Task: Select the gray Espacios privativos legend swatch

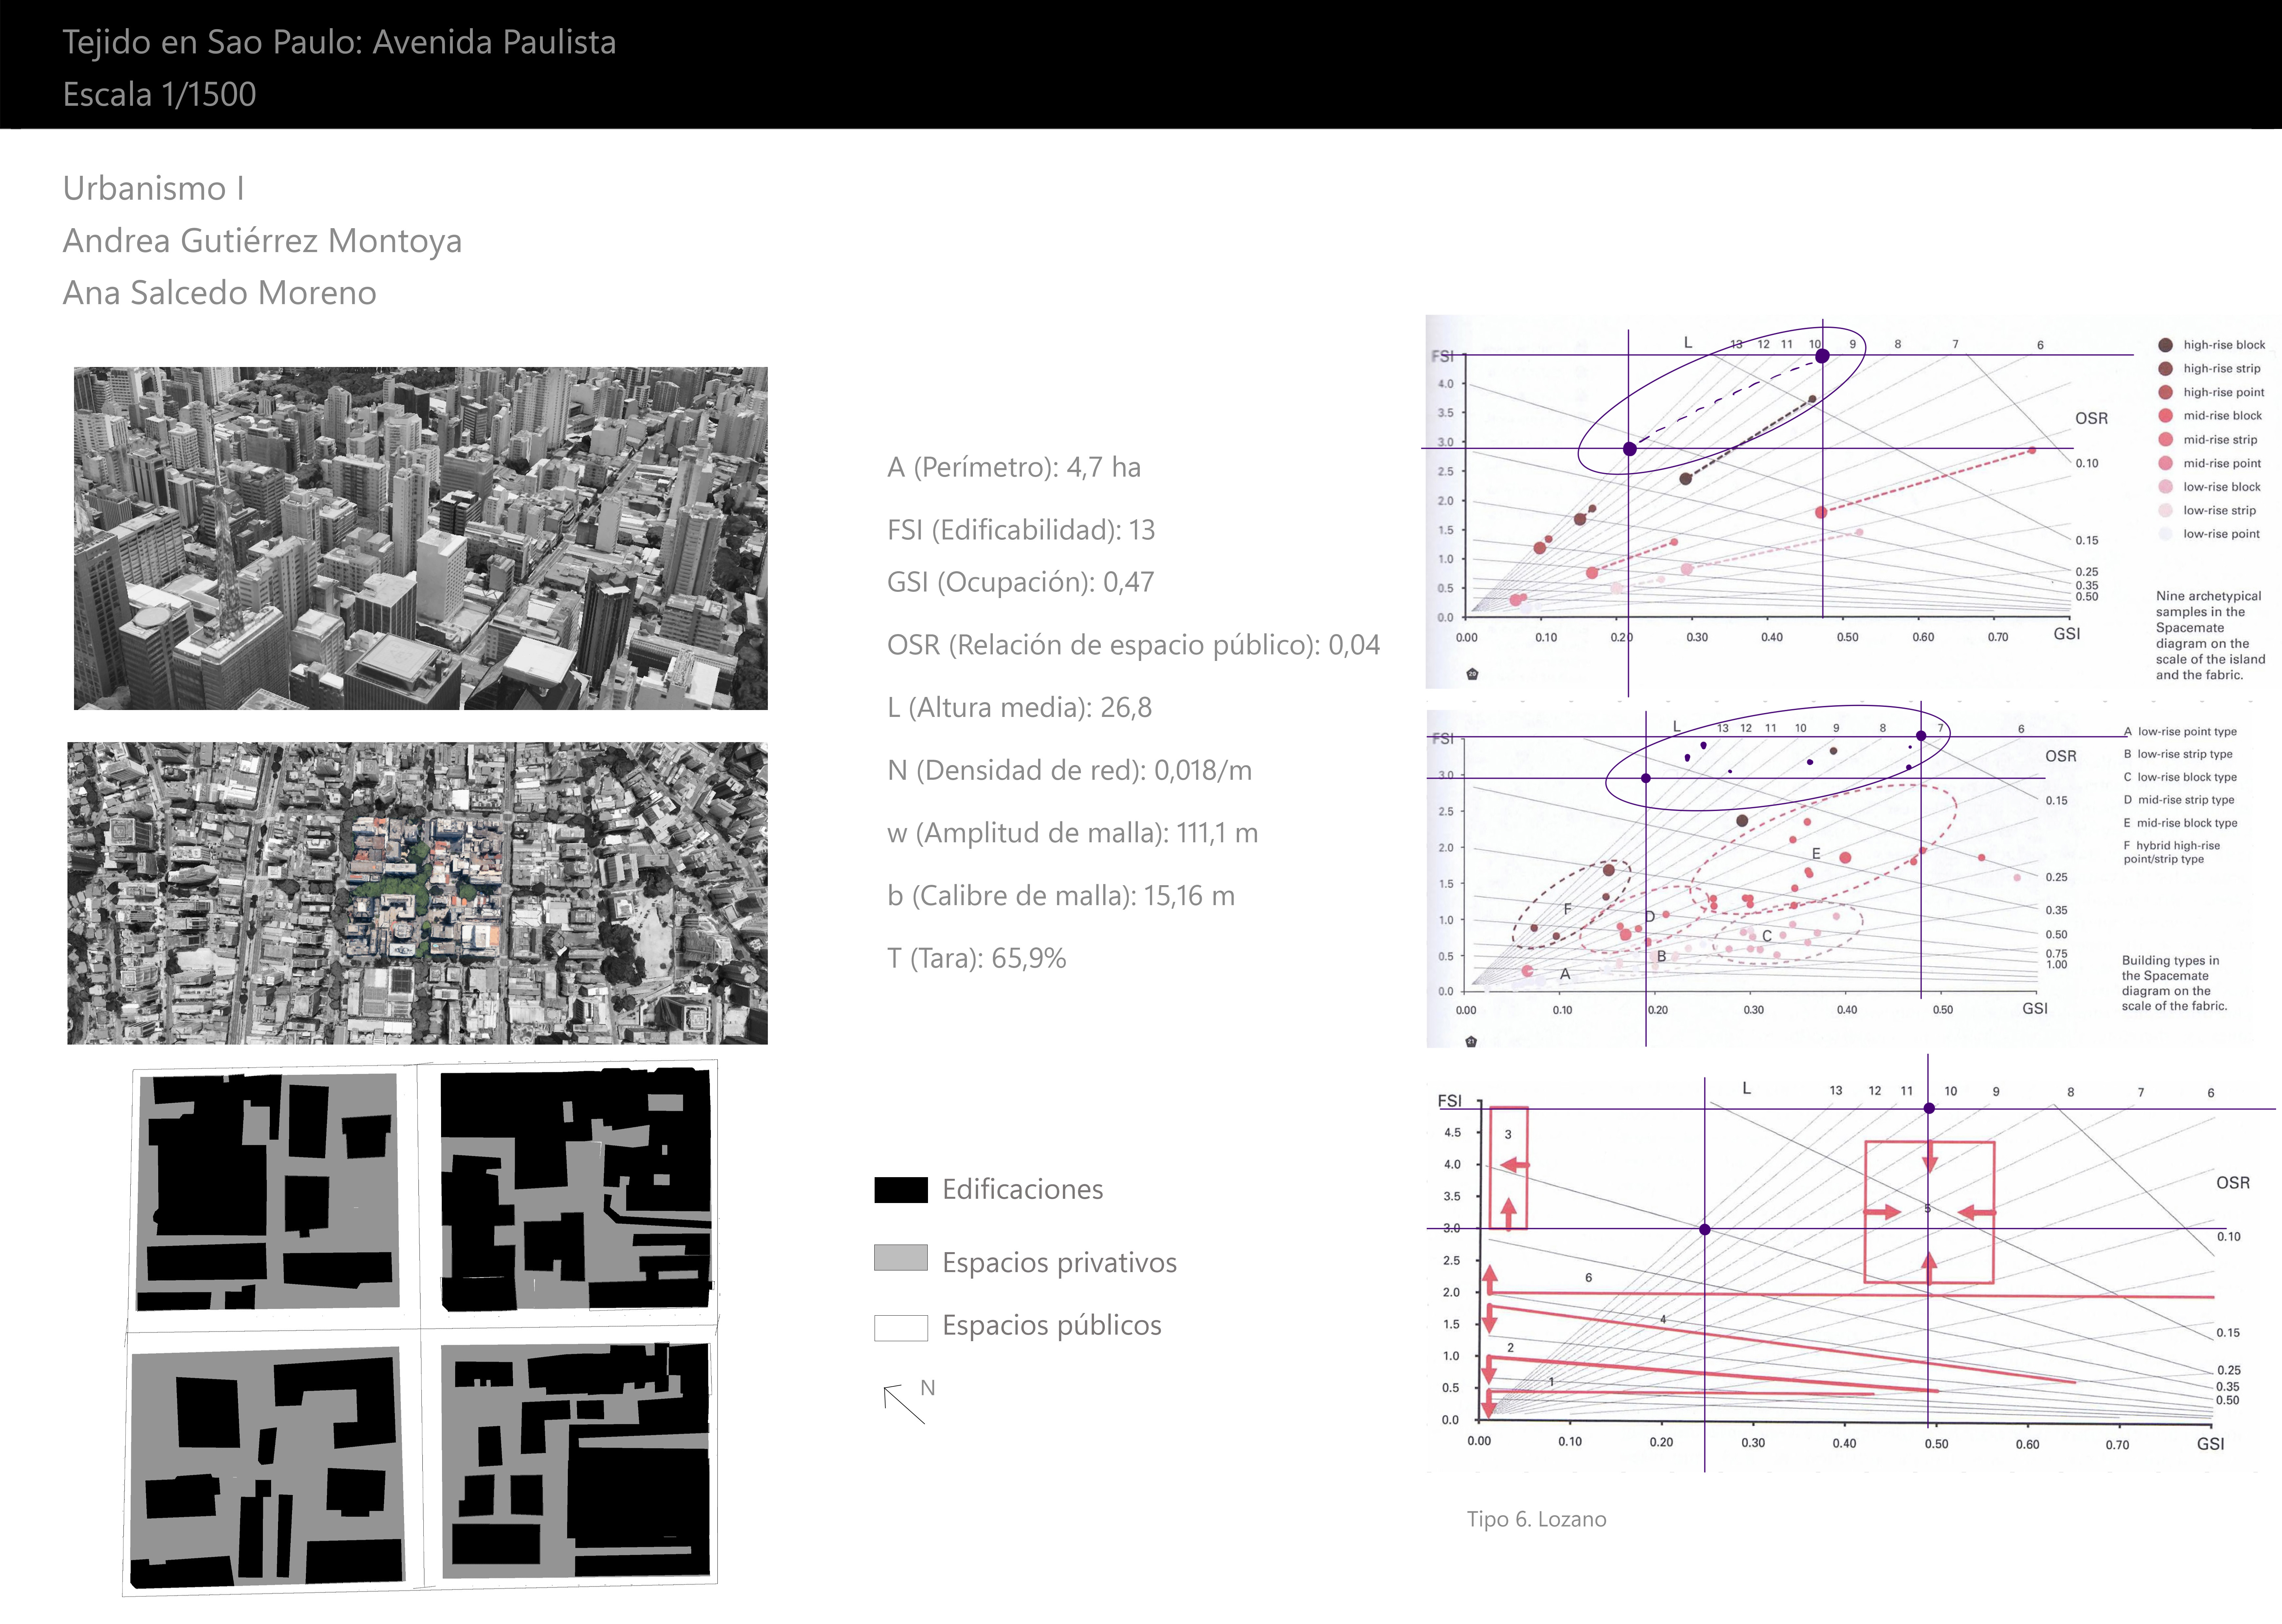Action: click(901, 1258)
